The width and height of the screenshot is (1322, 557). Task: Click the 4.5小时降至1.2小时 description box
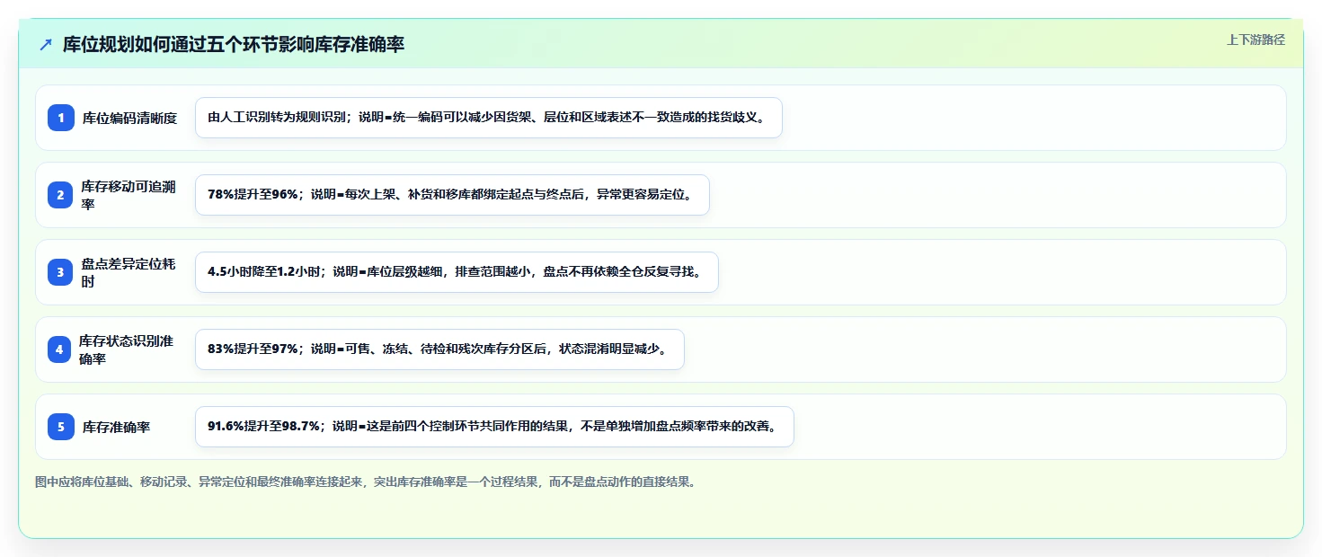(x=457, y=272)
